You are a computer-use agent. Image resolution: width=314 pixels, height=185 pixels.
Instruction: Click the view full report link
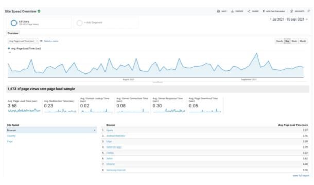pyautogui.click(x=301, y=176)
